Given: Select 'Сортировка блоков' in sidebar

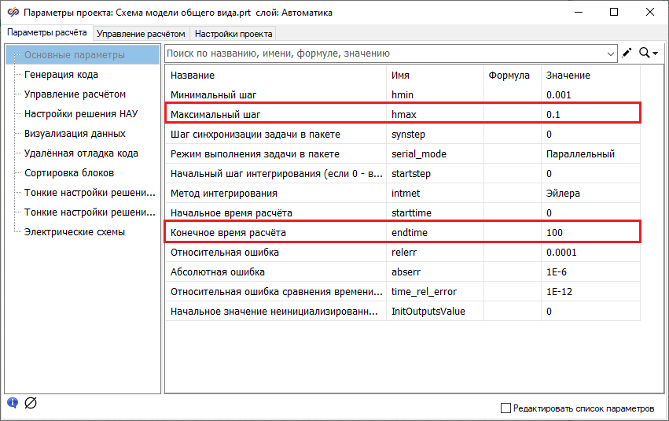Looking at the screenshot, I should [x=69, y=173].
